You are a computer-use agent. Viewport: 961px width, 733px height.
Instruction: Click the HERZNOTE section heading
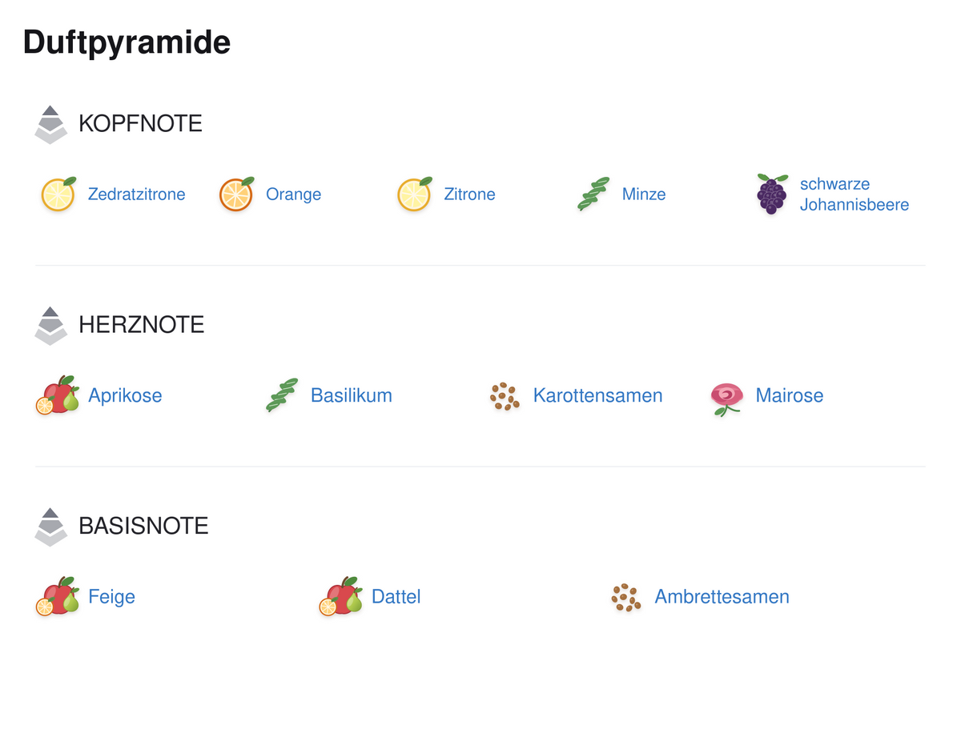point(142,325)
